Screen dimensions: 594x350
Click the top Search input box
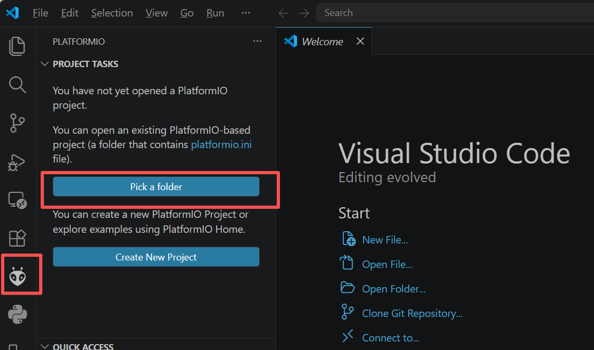click(x=452, y=13)
